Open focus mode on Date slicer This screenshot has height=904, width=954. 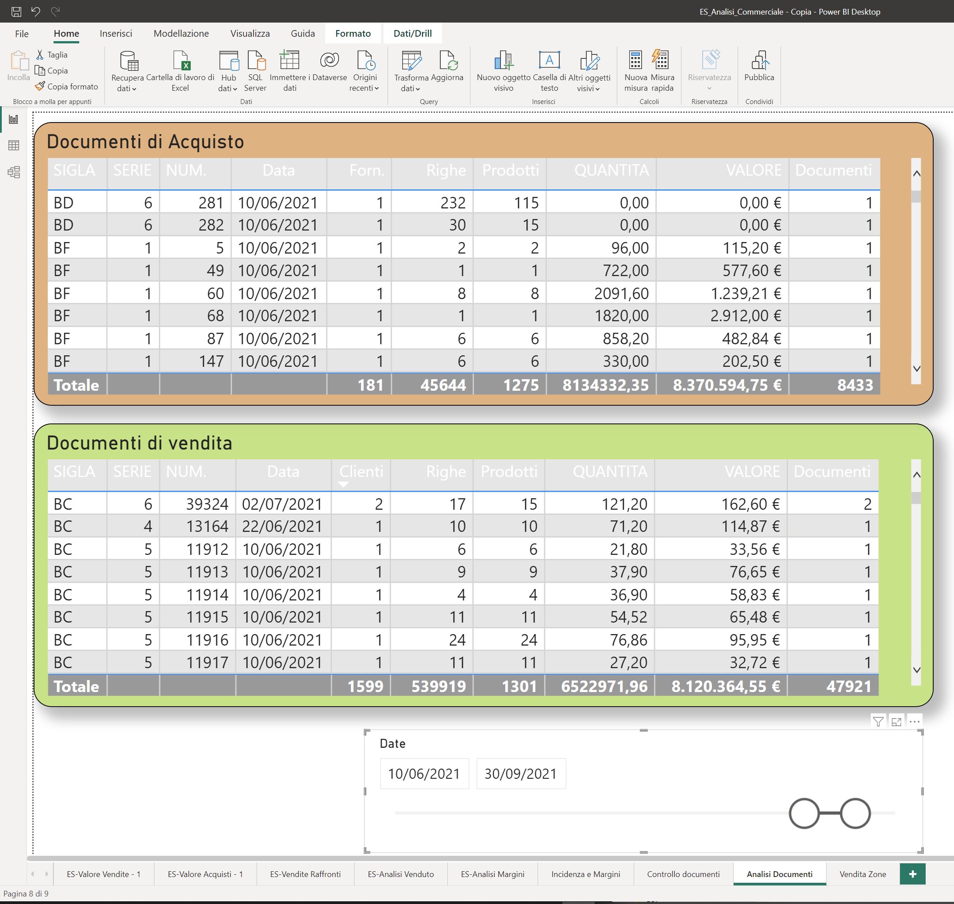point(896,721)
